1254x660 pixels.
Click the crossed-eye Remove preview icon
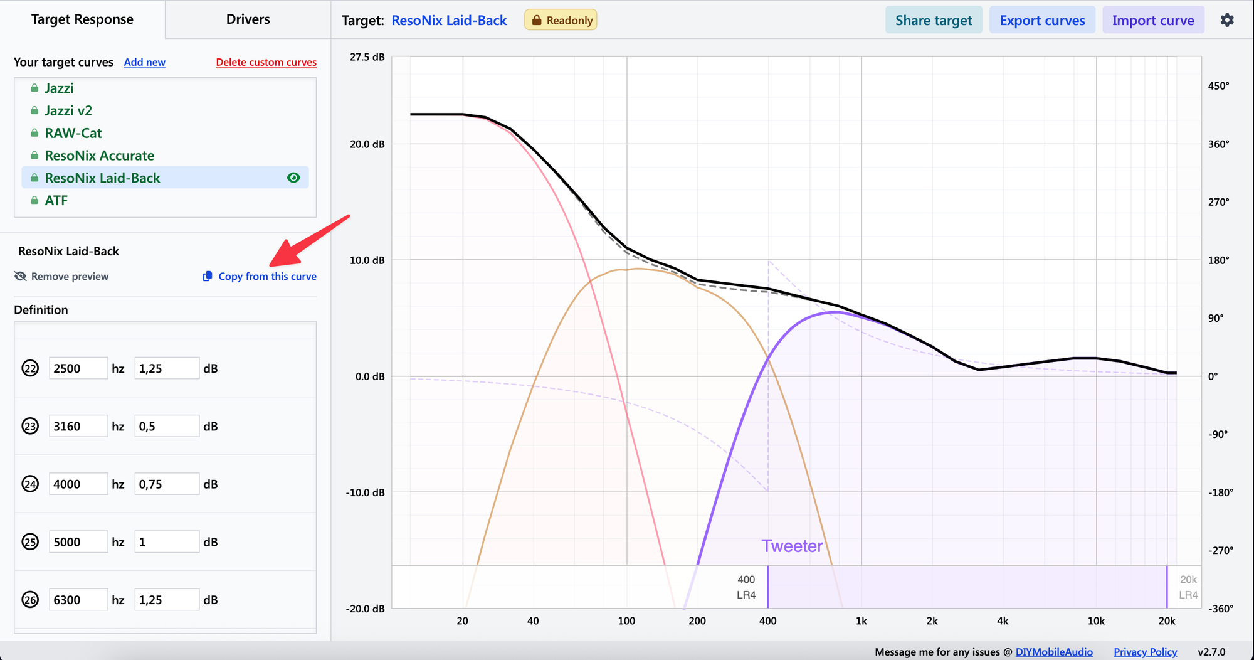pos(21,277)
